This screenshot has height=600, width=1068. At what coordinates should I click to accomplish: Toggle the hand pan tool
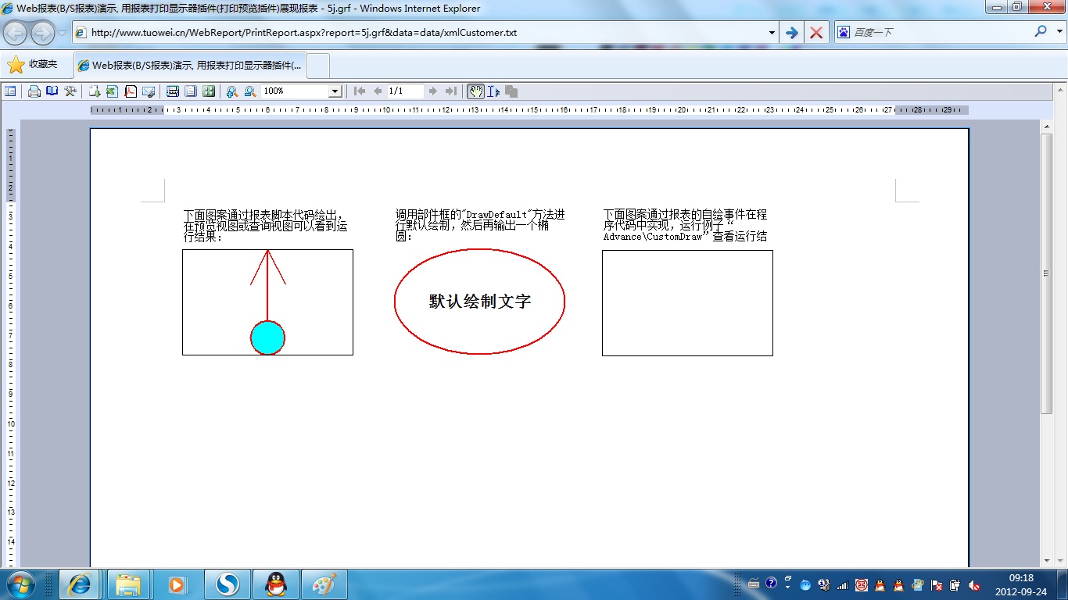coord(475,91)
